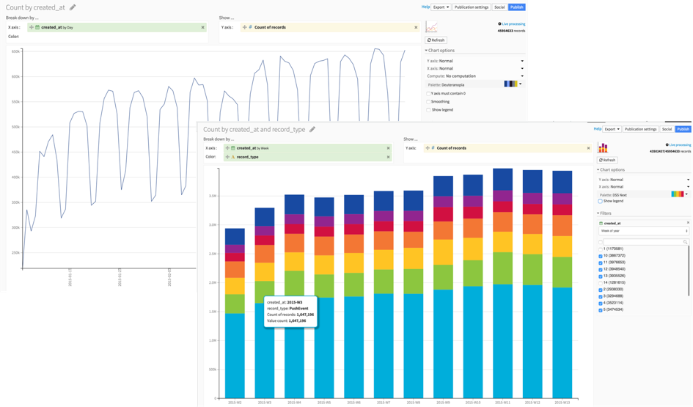Remove created_at by Day from X axis

click(x=203, y=27)
